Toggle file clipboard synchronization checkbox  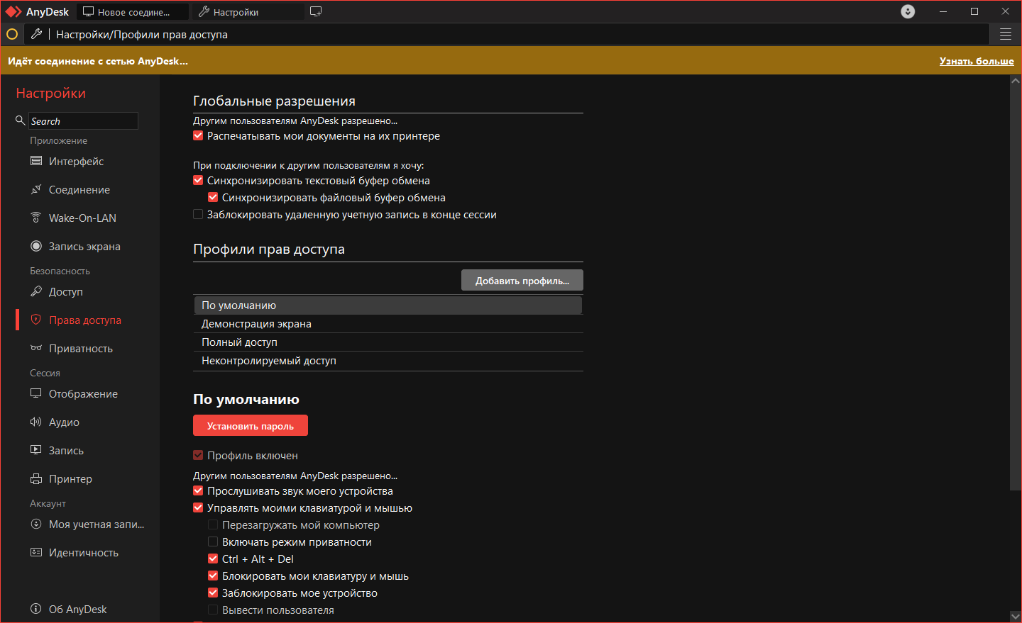(213, 197)
